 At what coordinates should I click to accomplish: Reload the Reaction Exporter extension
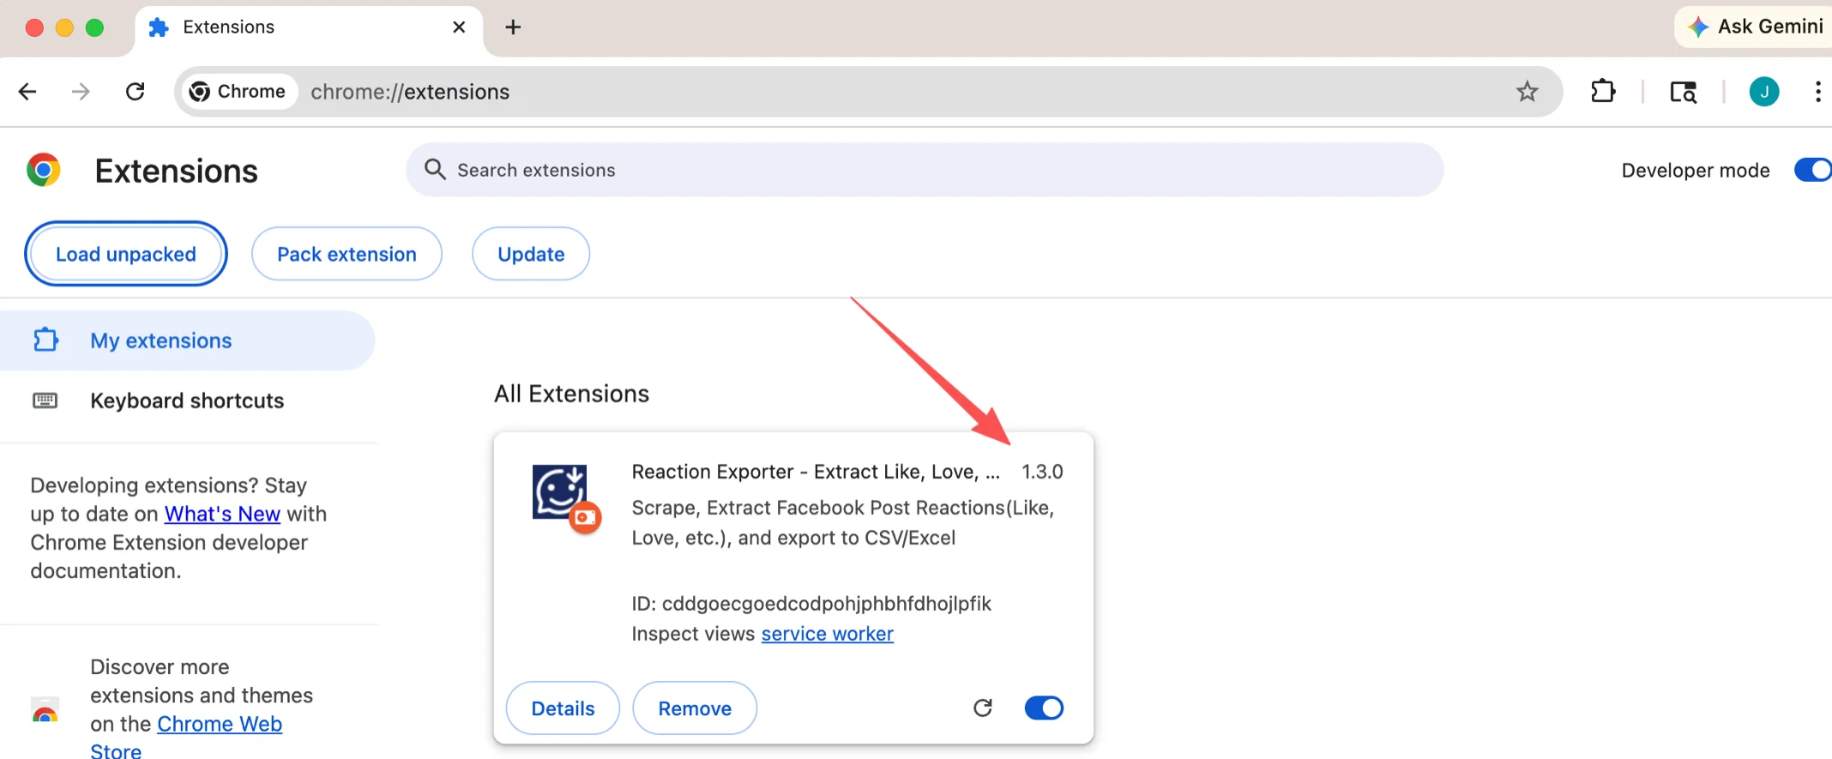pos(983,708)
